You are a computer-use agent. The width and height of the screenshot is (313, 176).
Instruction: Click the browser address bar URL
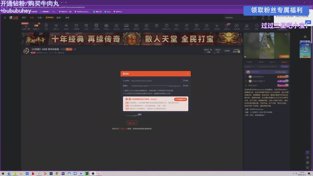click(x=49, y=7)
